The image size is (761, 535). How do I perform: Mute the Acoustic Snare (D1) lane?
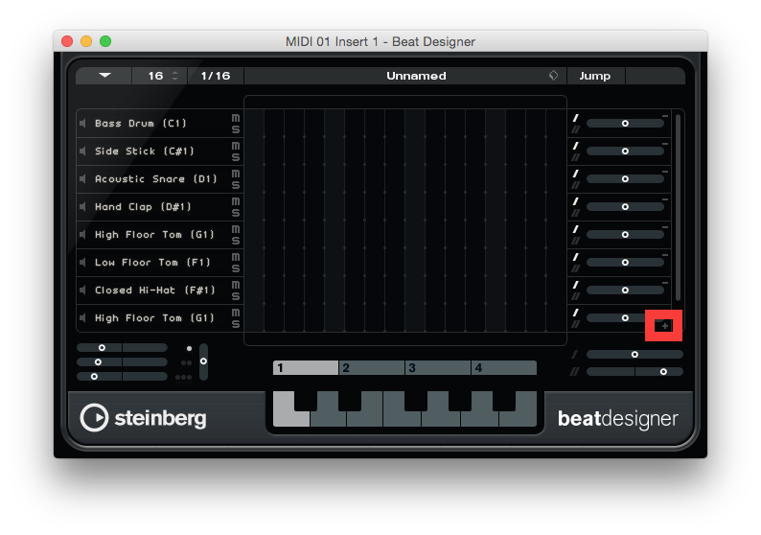(x=236, y=174)
